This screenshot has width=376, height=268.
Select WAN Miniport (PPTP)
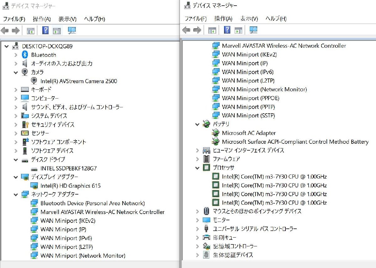[x=248, y=107]
